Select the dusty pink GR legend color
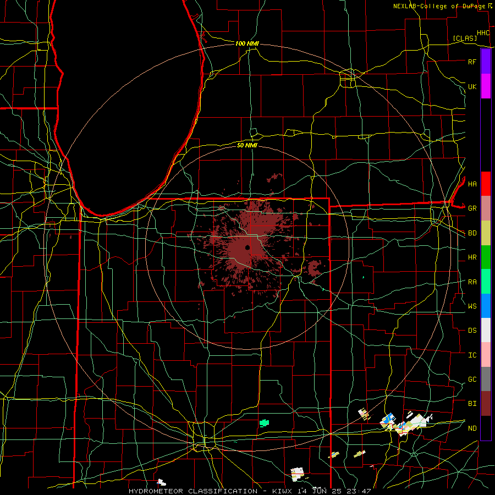The height and width of the screenshot is (495, 495). point(486,208)
